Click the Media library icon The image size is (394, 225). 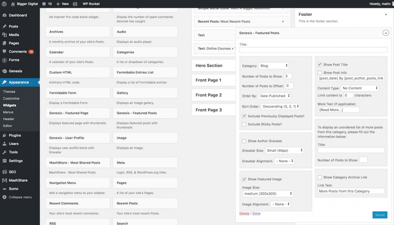point(5,35)
